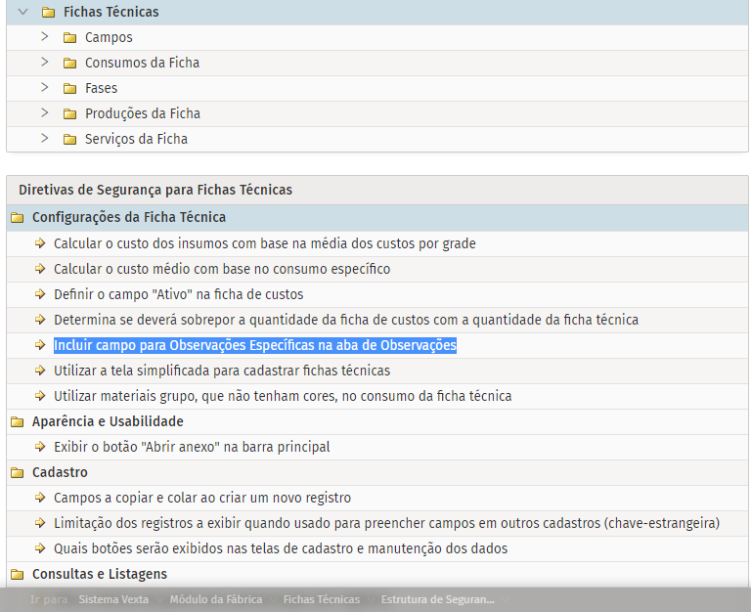751x612 pixels.
Task: Click the Configurações da Ficha Técnica folder icon
Action: click(17, 218)
